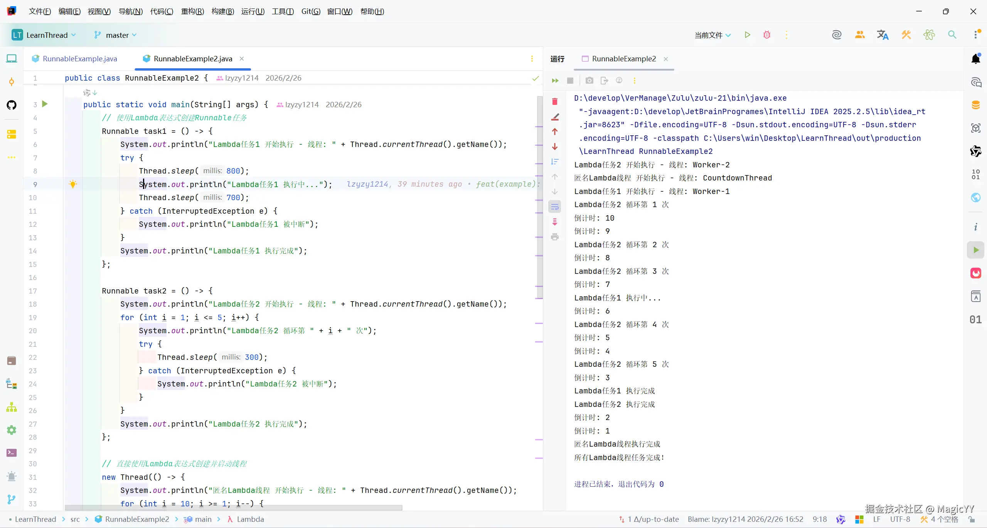The height and width of the screenshot is (528, 987).
Task: Open the GitHub tool window icon
Action: (12, 105)
